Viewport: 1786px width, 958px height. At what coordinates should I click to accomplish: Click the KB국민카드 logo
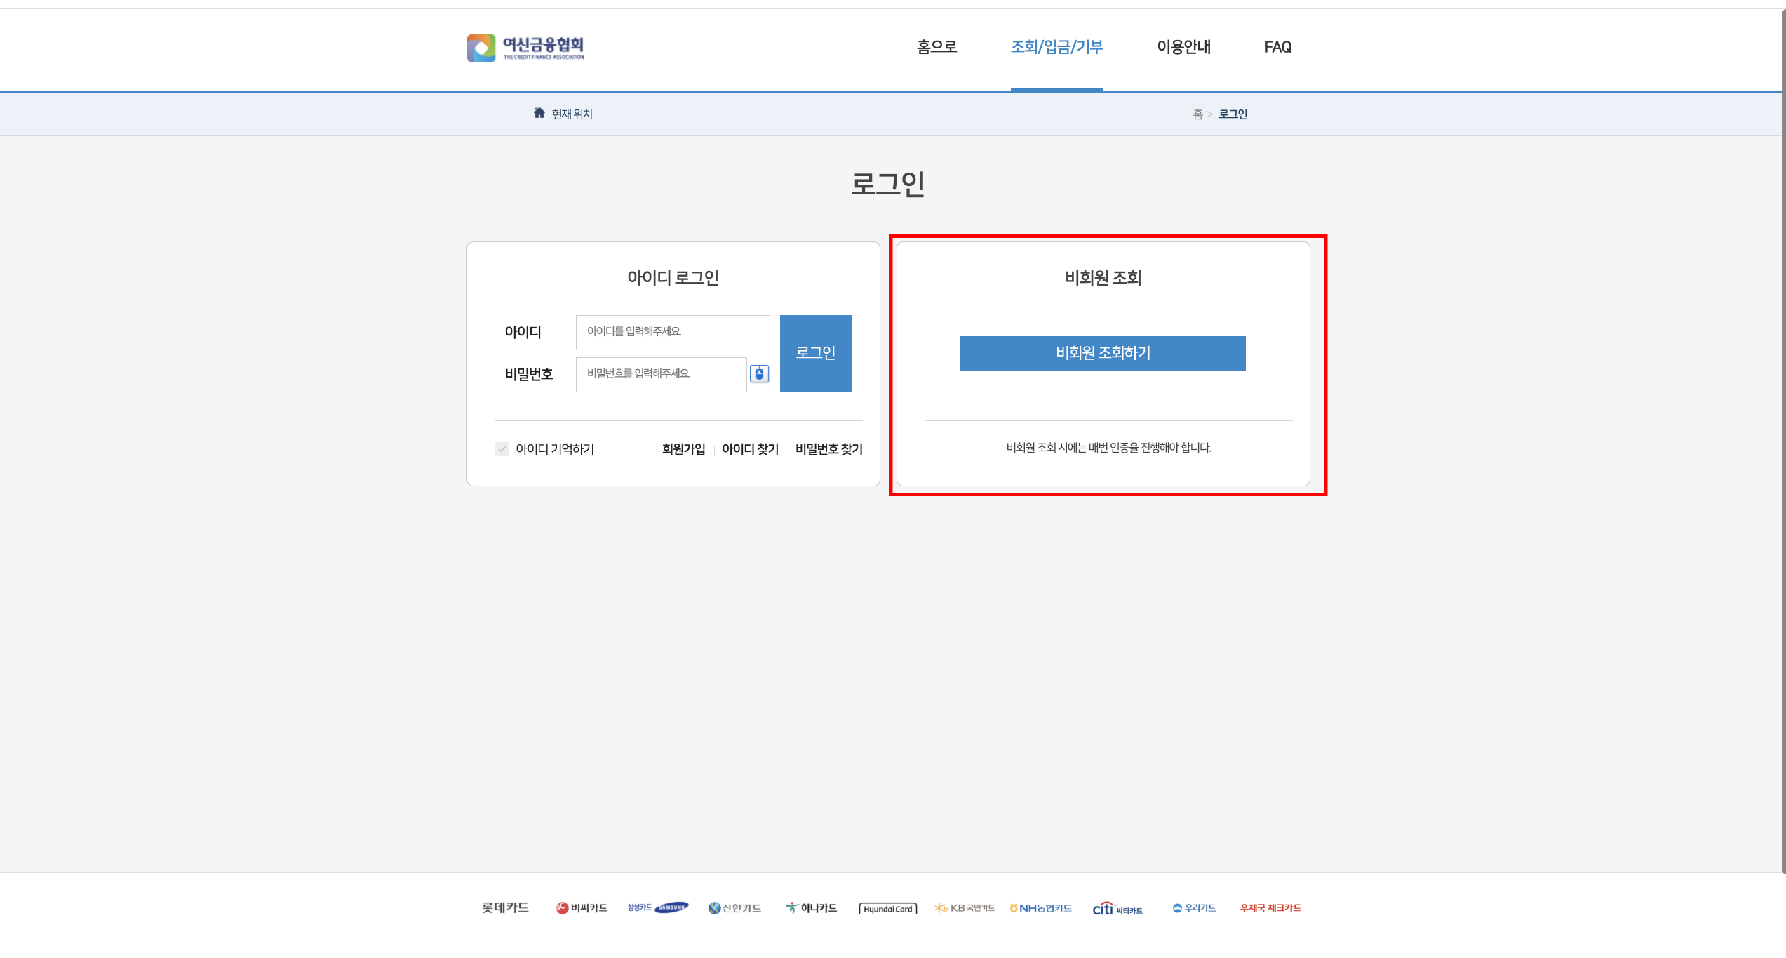point(965,907)
